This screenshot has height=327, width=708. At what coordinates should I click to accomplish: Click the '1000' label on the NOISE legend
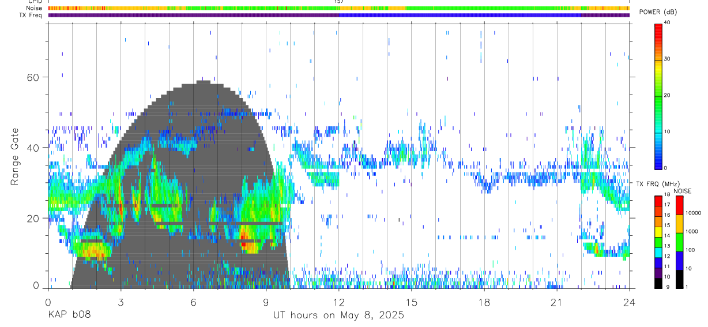point(692,232)
